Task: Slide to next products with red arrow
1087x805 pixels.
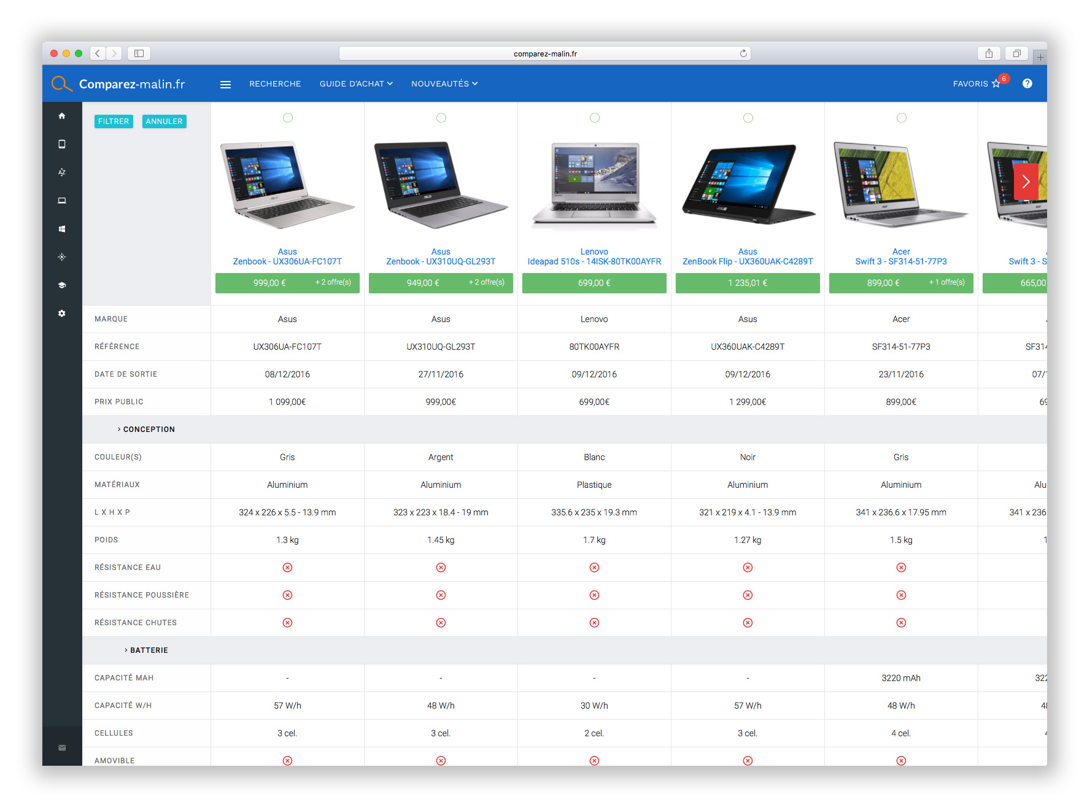Action: tap(1026, 181)
